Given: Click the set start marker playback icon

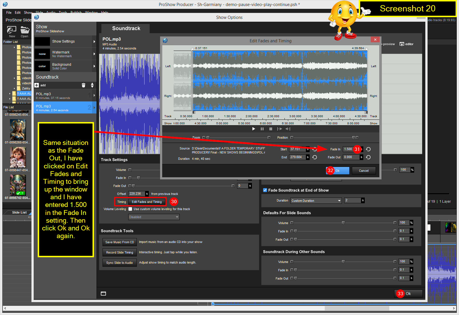Looking at the screenshot, I should pos(279,129).
